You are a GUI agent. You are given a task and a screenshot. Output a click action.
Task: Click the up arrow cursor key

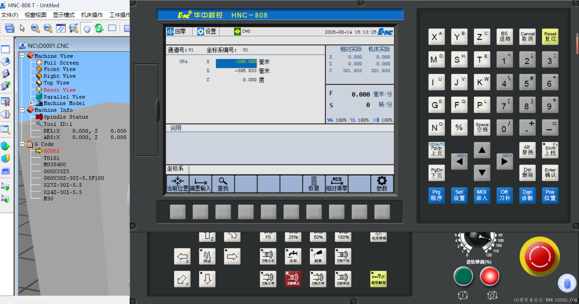pos(482,150)
